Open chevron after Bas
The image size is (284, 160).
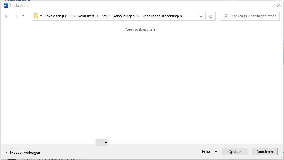tap(110, 16)
